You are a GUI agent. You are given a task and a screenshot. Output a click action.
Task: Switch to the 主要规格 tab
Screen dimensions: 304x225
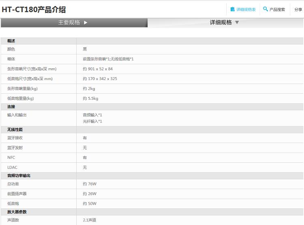tap(74, 23)
